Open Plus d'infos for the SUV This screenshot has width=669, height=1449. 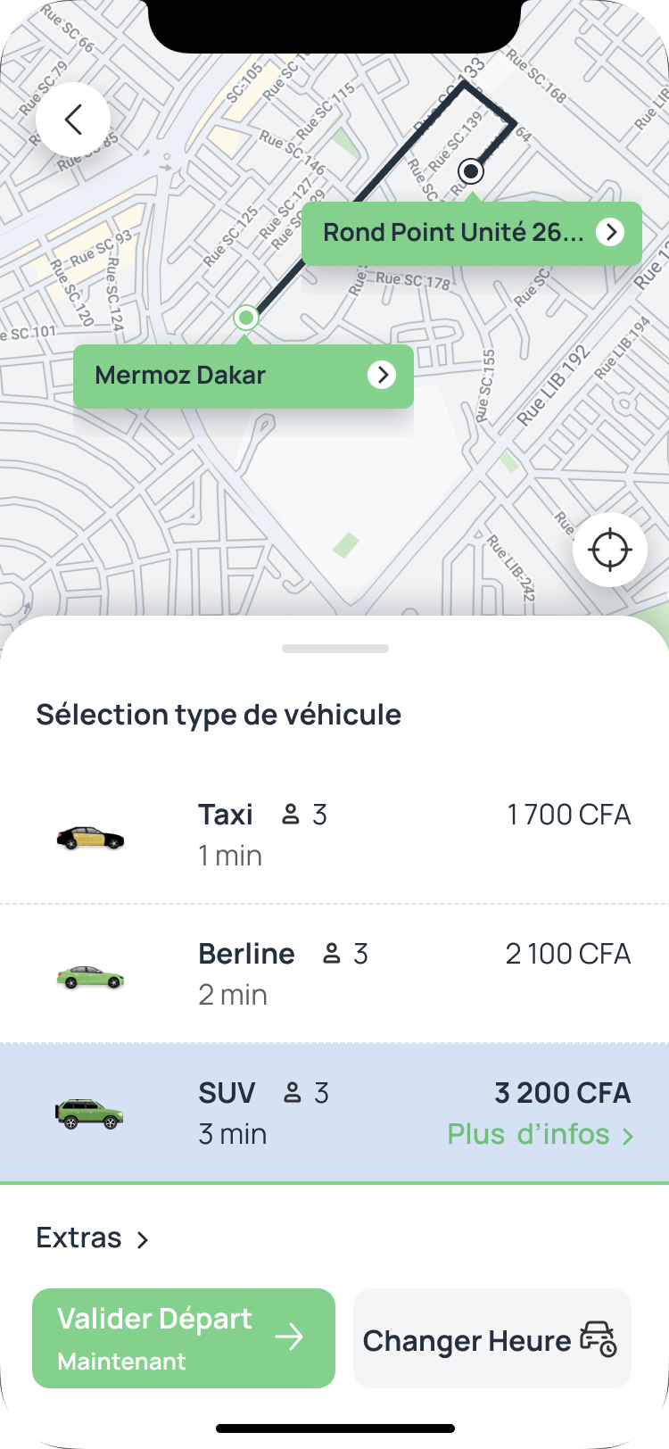coord(540,1135)
